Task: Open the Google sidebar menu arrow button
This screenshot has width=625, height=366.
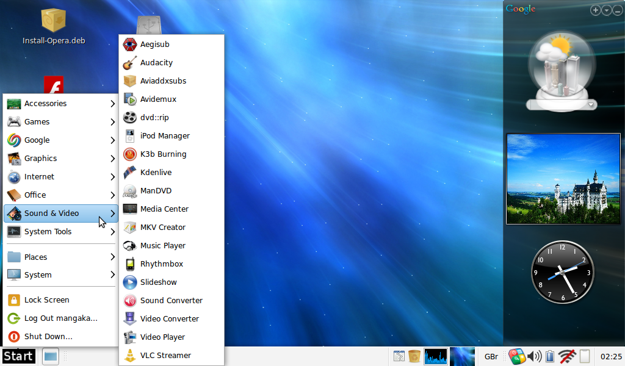Action: 606,10
